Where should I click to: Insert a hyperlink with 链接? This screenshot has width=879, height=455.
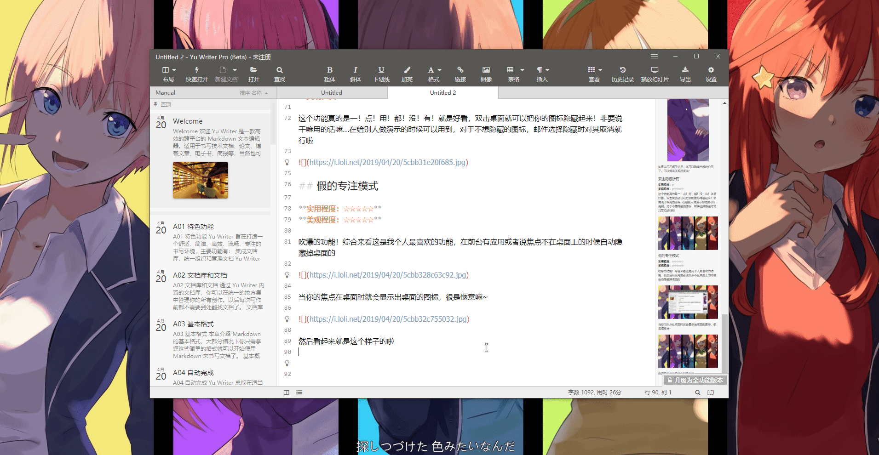460,74
